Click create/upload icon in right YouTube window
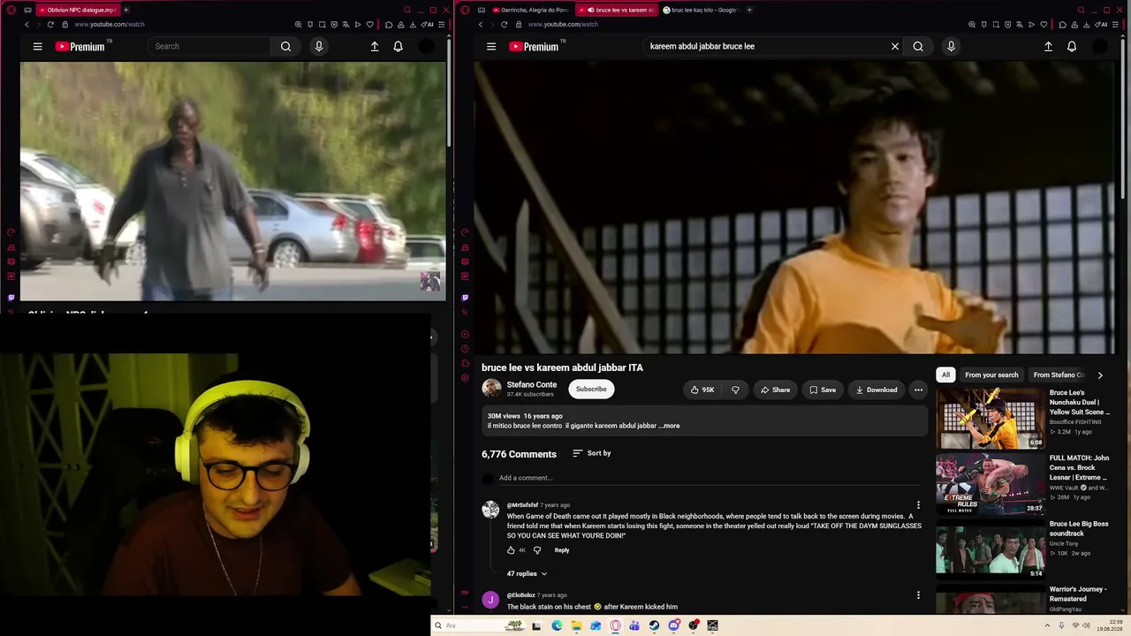Viewport: 1131px width, 636px height. pyautogui.click(x=1048, y=47)
